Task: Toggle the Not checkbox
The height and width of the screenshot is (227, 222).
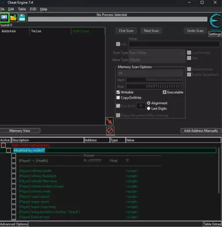Action: pyautogui.click(x=189, y=58)
